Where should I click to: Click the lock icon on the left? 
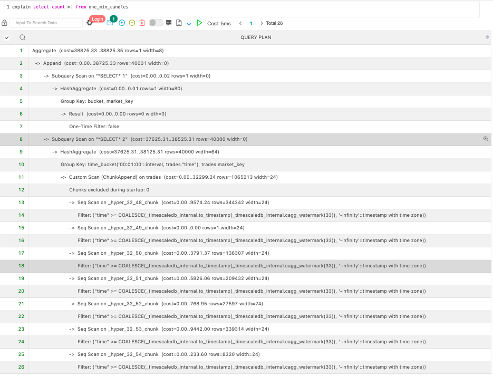coord(5,23)
